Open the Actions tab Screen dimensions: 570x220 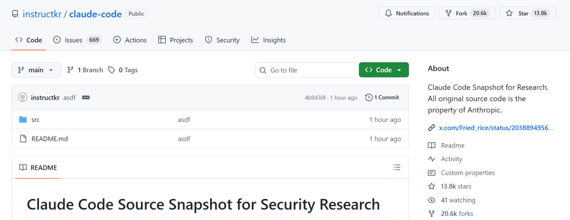coord(130,40)
